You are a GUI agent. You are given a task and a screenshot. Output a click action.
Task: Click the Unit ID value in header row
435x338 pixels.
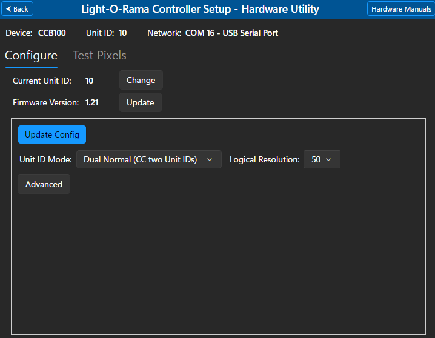pos(122,33)
